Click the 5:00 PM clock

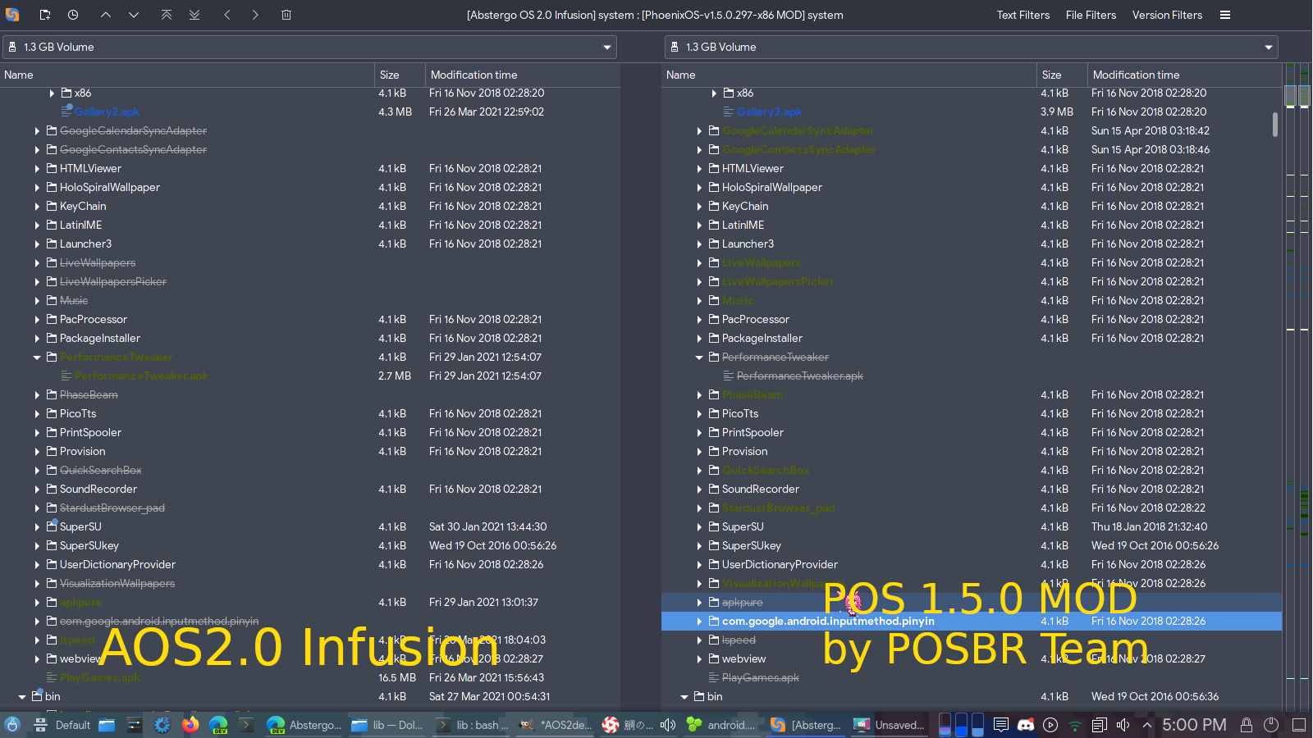click(x=1194, y=725)
